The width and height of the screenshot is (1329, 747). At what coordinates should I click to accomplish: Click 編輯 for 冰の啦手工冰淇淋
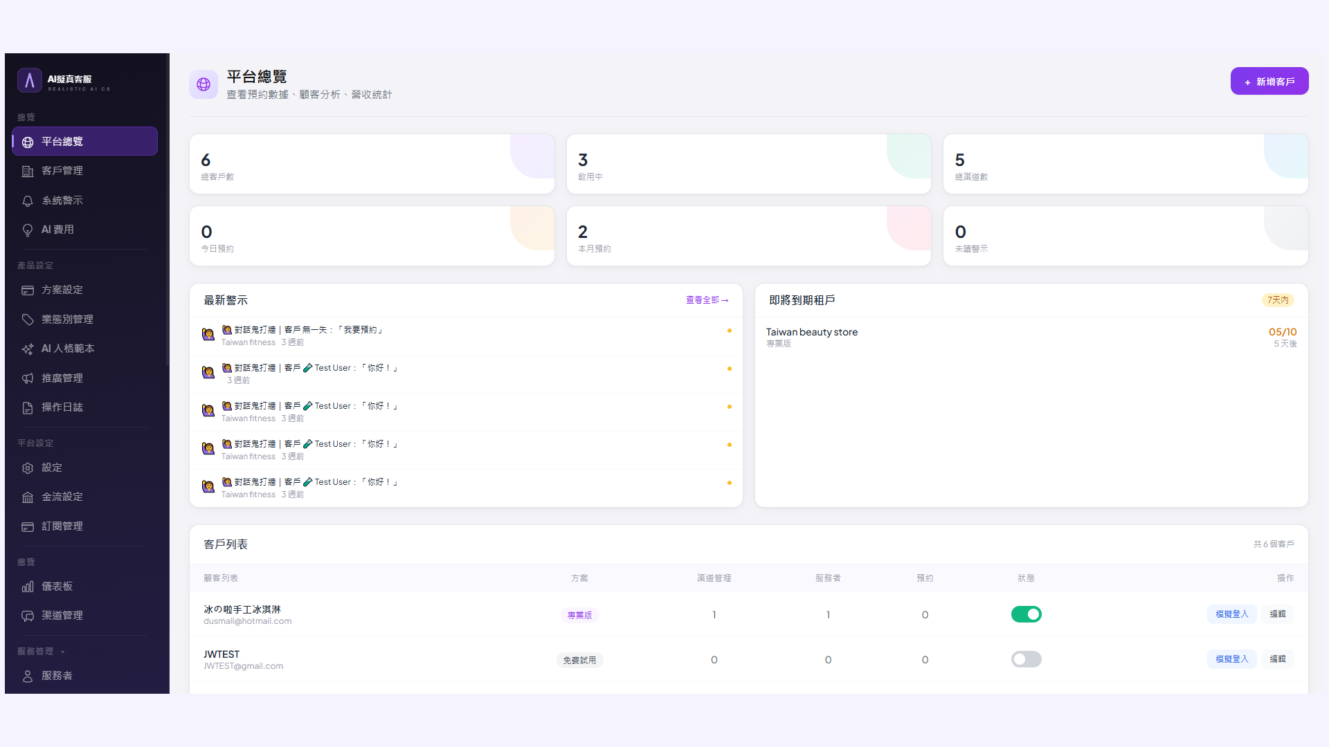[x=1278, y=614]
